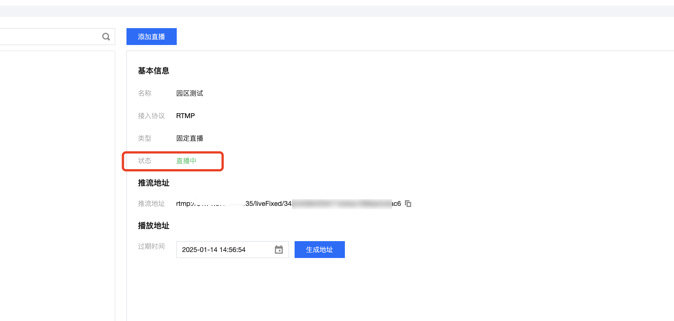The width and height of the screenshot is (674, 321).
Task: Select the name value 园区测试
Action: coord(190,93)
